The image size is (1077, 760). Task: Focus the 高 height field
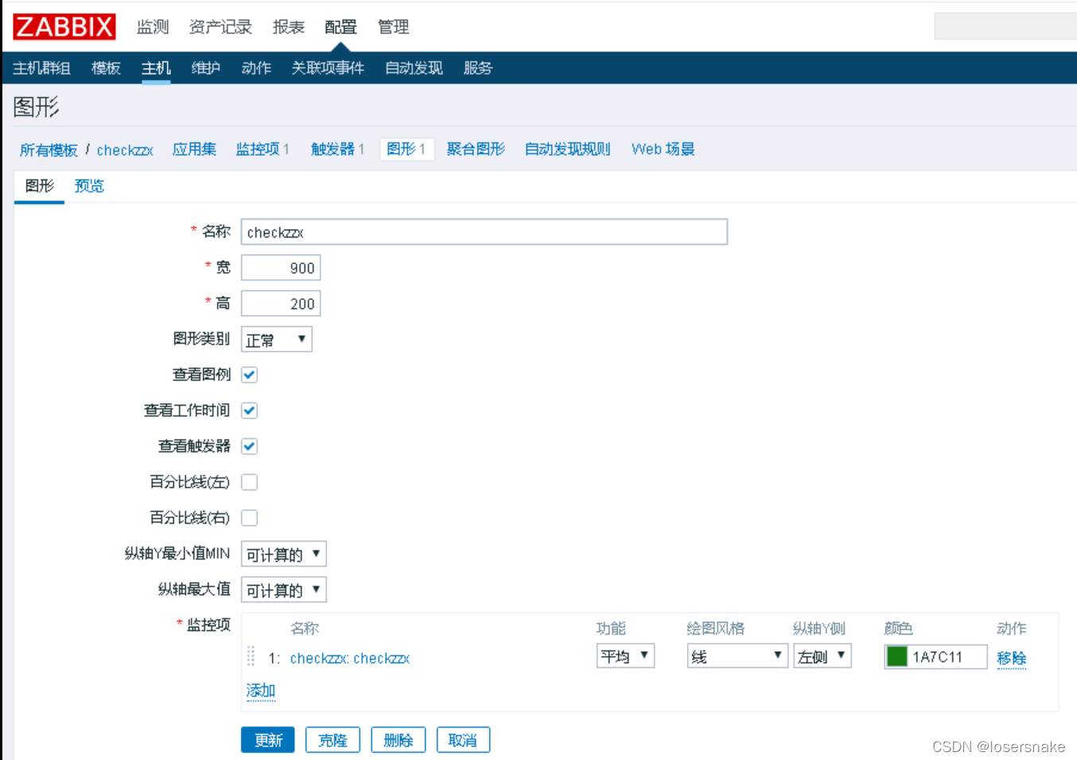281,304
